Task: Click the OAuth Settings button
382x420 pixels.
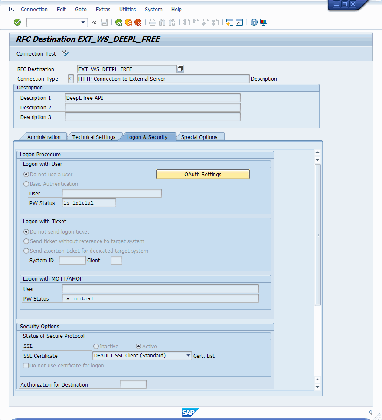Action: click(x=202, y=174)
